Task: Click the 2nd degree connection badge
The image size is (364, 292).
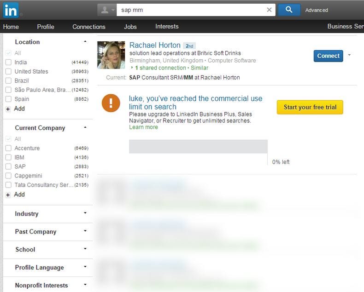Action: pos(189,46)
